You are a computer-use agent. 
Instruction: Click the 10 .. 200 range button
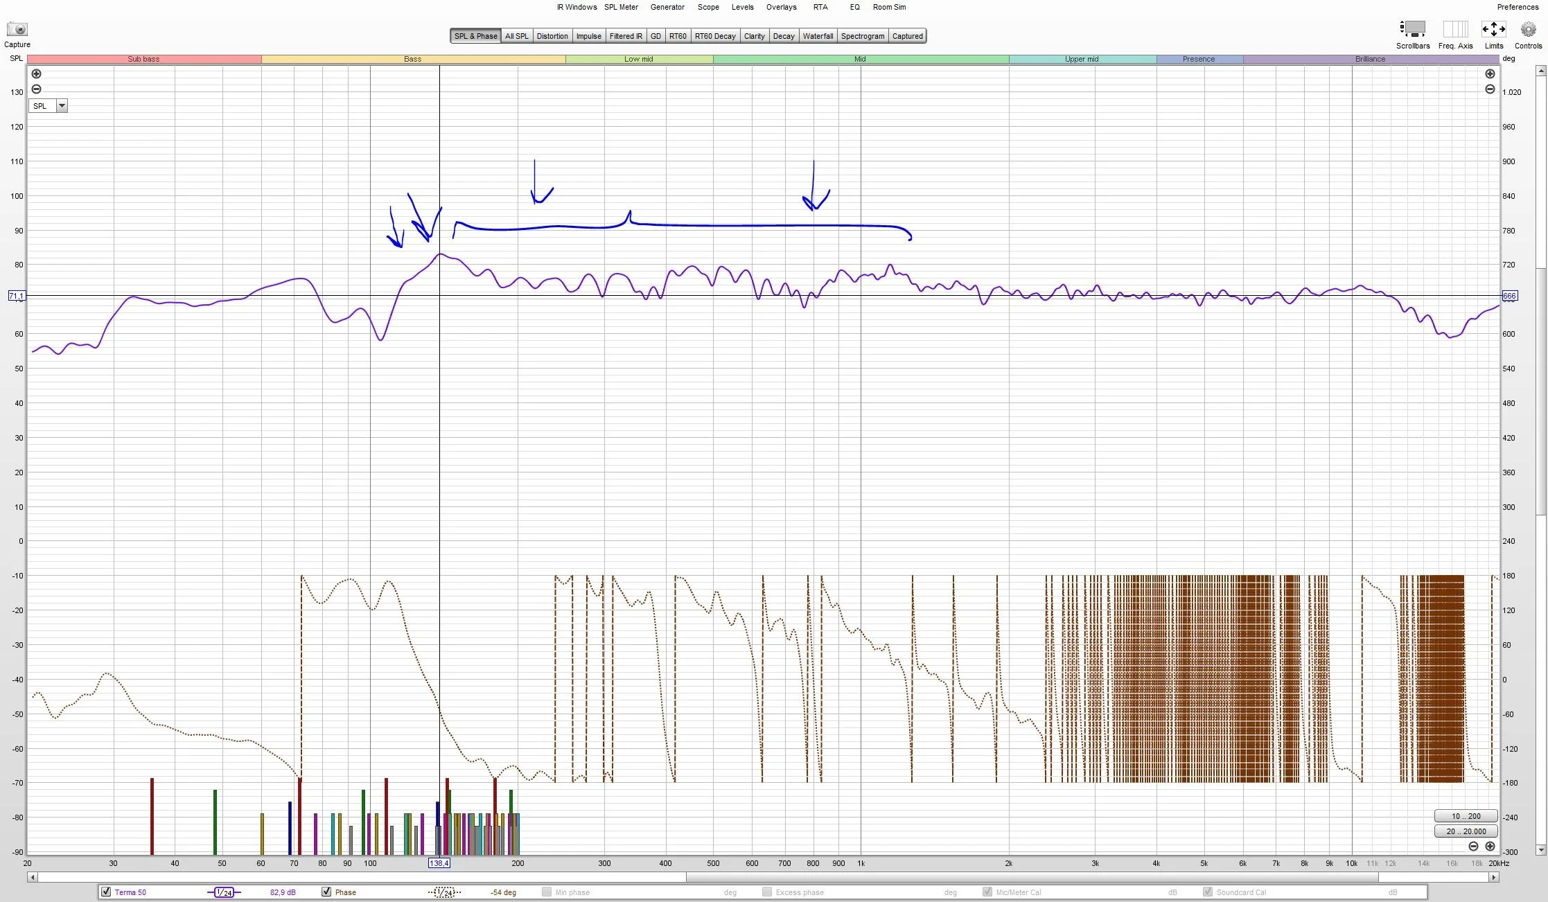pyautogui.click(x=1466, y=816)
